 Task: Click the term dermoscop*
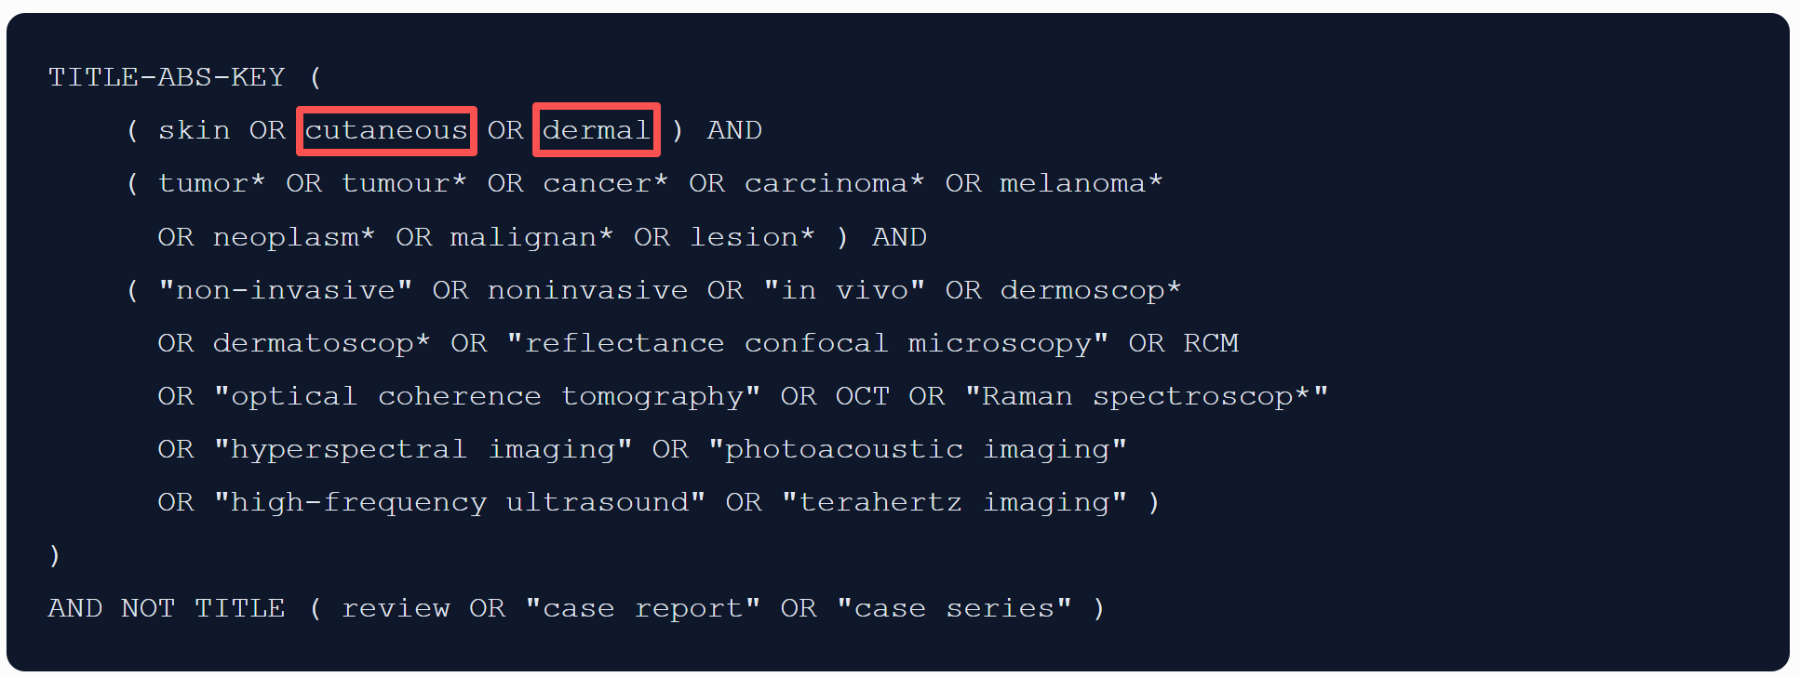1090,290
